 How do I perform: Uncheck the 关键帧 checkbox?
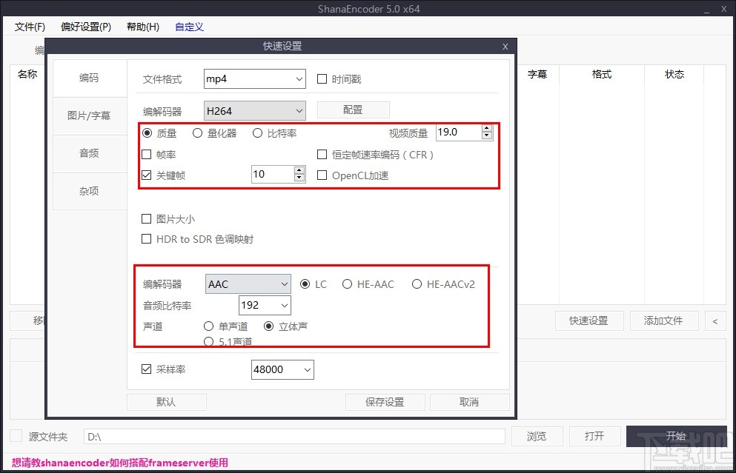point(147,175)
